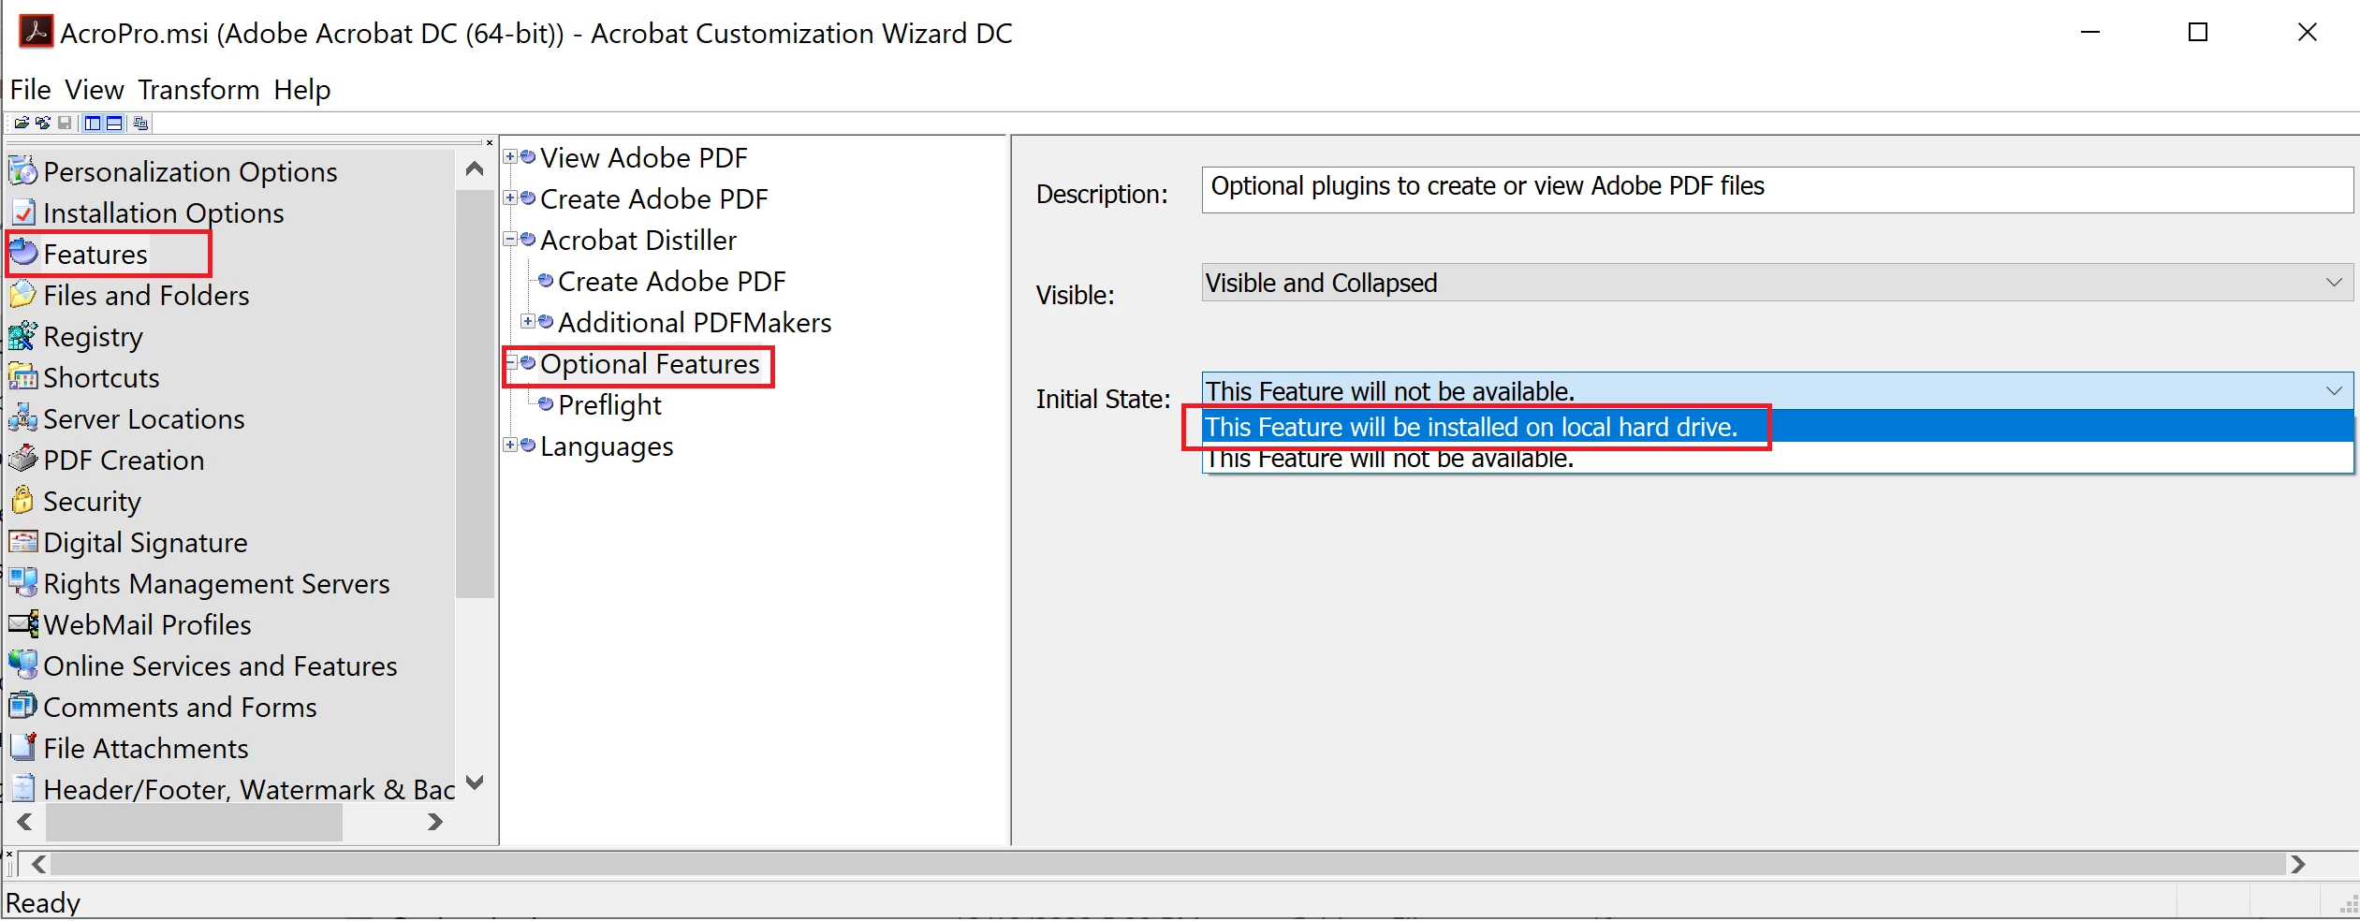Open Comments and Forms section
2360x921 pixels.
180,707
